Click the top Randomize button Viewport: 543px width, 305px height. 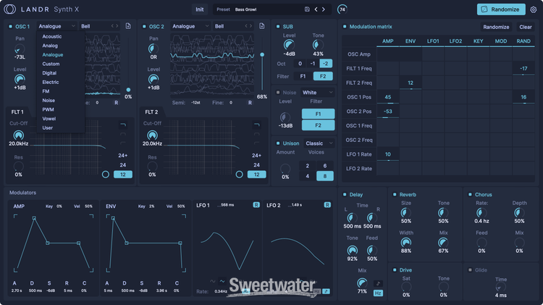point(501,9)
